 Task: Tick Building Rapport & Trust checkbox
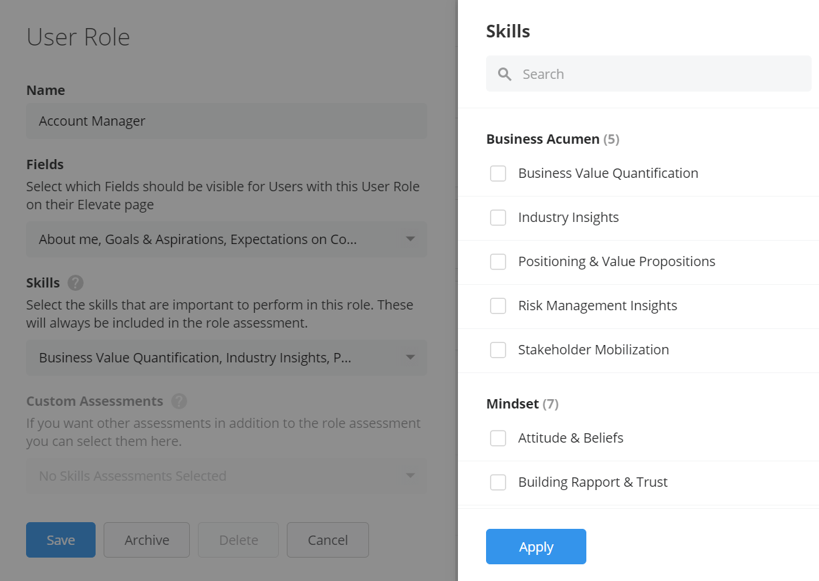tap(498, 483)
